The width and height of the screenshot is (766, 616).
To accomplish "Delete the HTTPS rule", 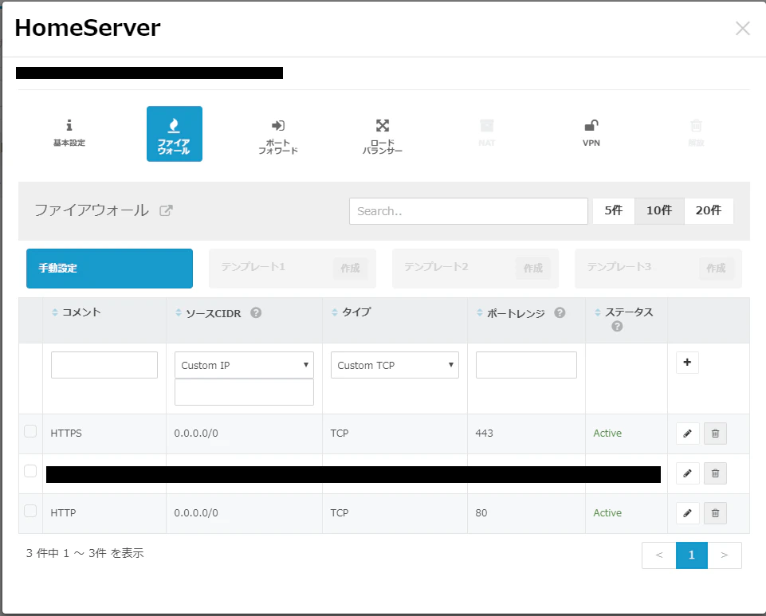I will (x=715, y=434).
